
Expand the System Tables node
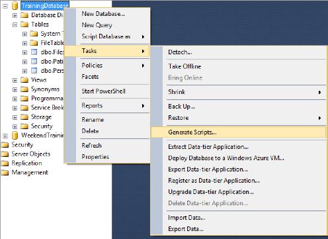[x=24, y=34]
